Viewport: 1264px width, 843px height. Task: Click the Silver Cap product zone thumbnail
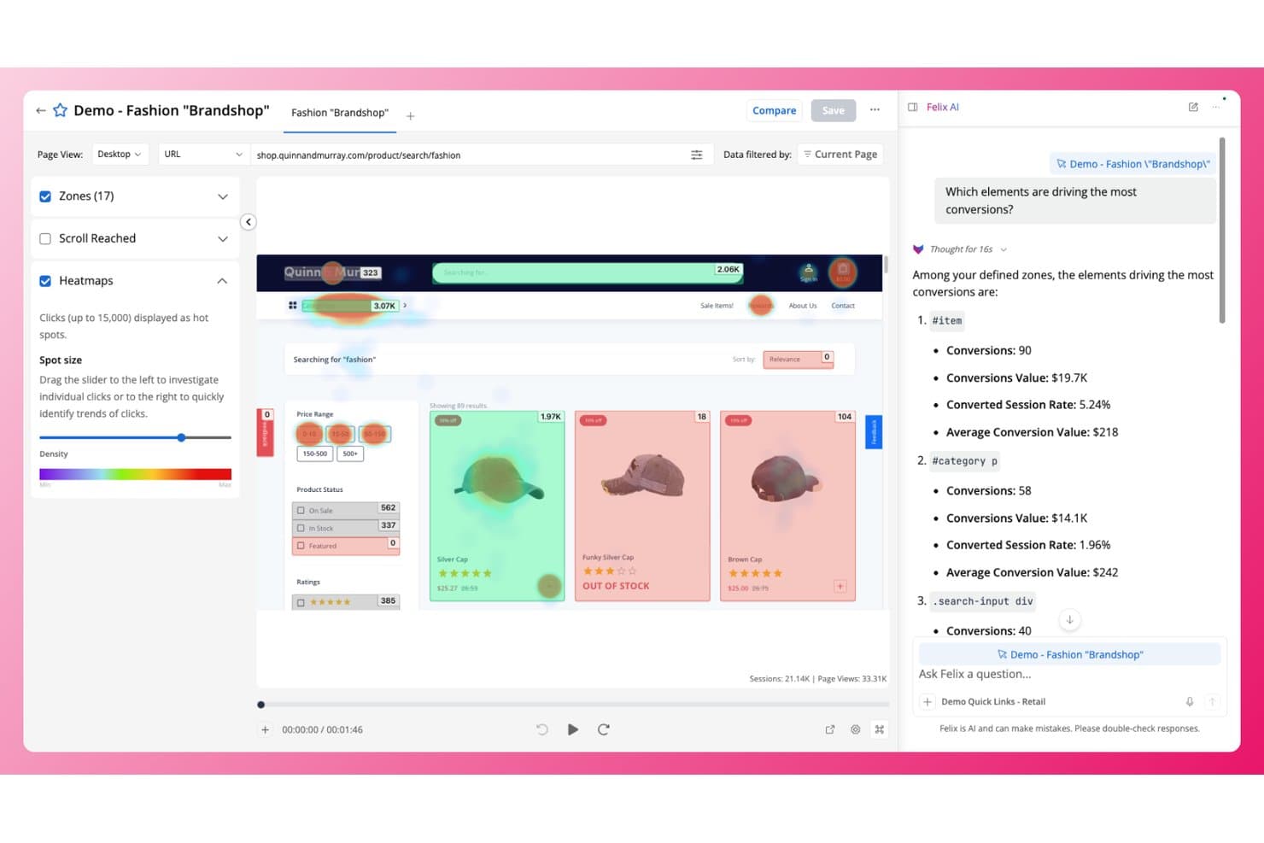point(497,506)
